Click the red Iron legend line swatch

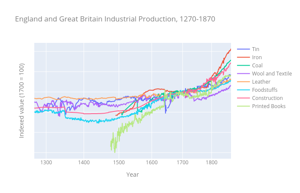(x=243, y=57)
